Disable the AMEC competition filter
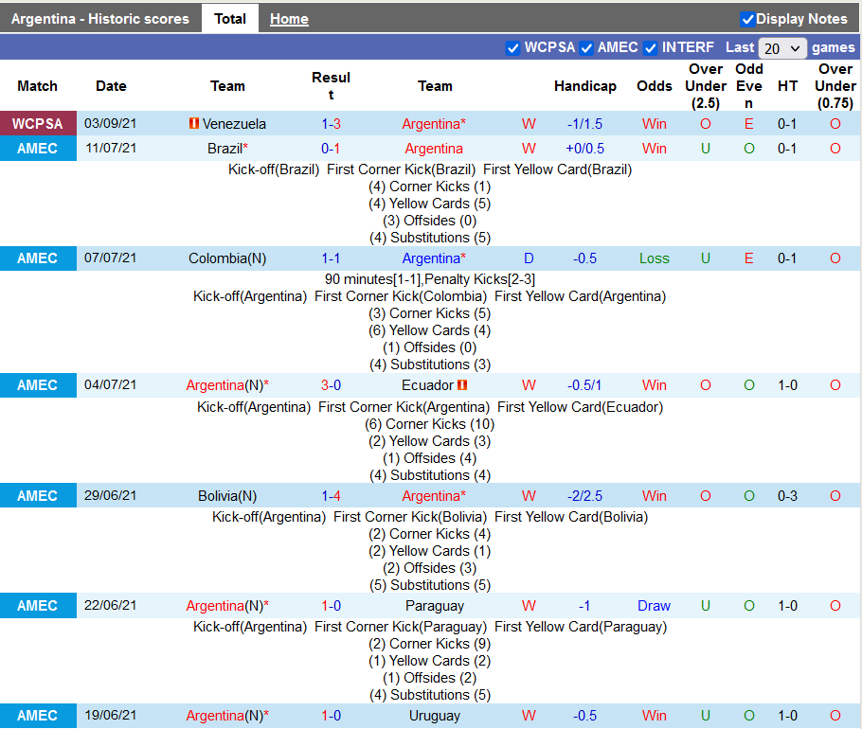Viewport: 862px width, 729px height. [x=586, y=48]
